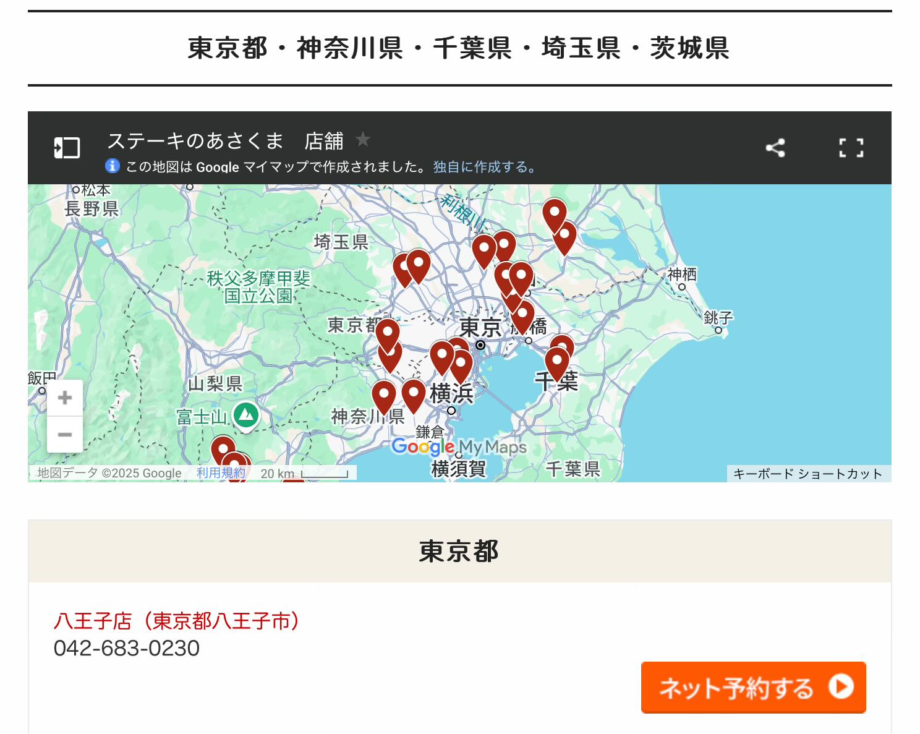Click the share map icon
920x734 pixels.
click(x=775, y=148)
